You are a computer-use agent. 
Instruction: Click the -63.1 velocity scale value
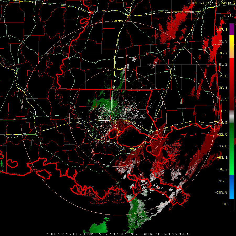coord(222,157)
